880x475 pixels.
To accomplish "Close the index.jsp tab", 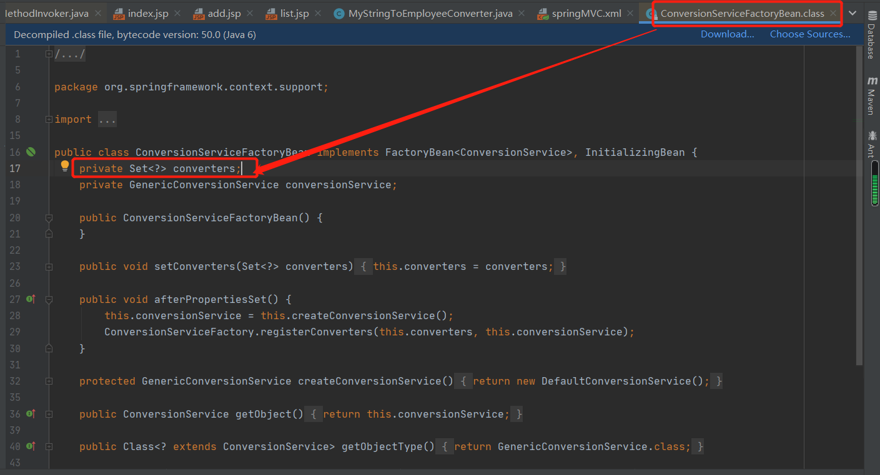I will pyautogui.click(x=177, y=13).
